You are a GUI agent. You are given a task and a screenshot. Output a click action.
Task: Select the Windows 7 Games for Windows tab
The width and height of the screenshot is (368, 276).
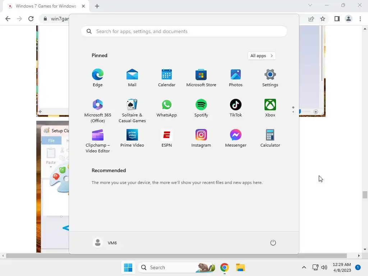[x=46, y=6]
